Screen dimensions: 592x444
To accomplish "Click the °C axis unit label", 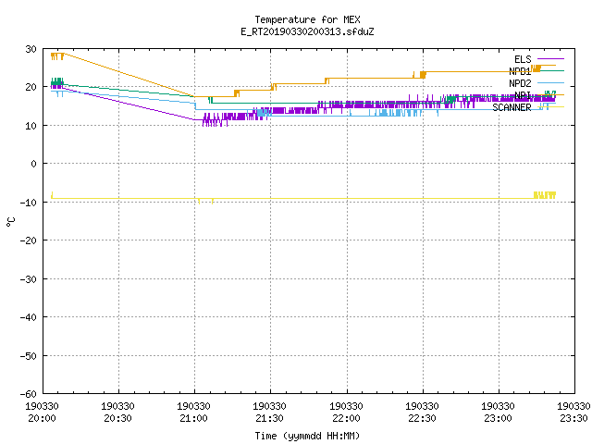I will [x=11, y=222].
